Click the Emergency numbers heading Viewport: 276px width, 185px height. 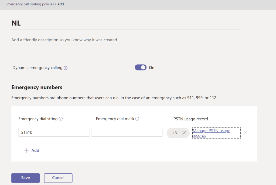pos(37,87)
